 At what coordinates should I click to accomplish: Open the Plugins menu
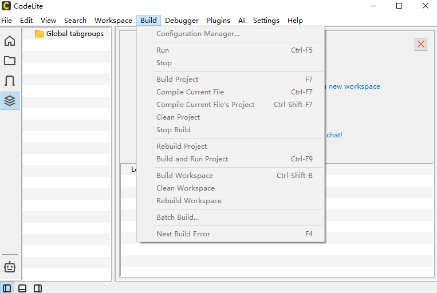click(218, 21)
